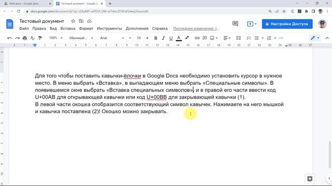Viewport: 332px width, 186px height.
Task: Click the vertical scrollbar thumb
Action: (x=329, y=155)
